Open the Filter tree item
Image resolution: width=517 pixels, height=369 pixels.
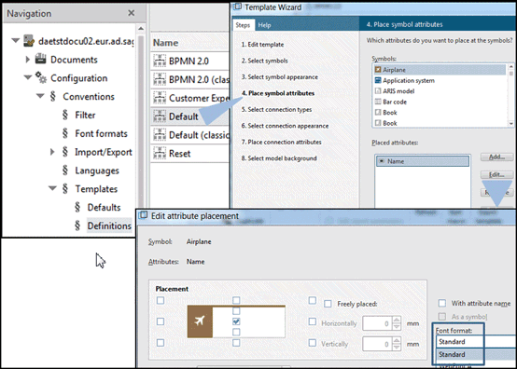point(85,115)
